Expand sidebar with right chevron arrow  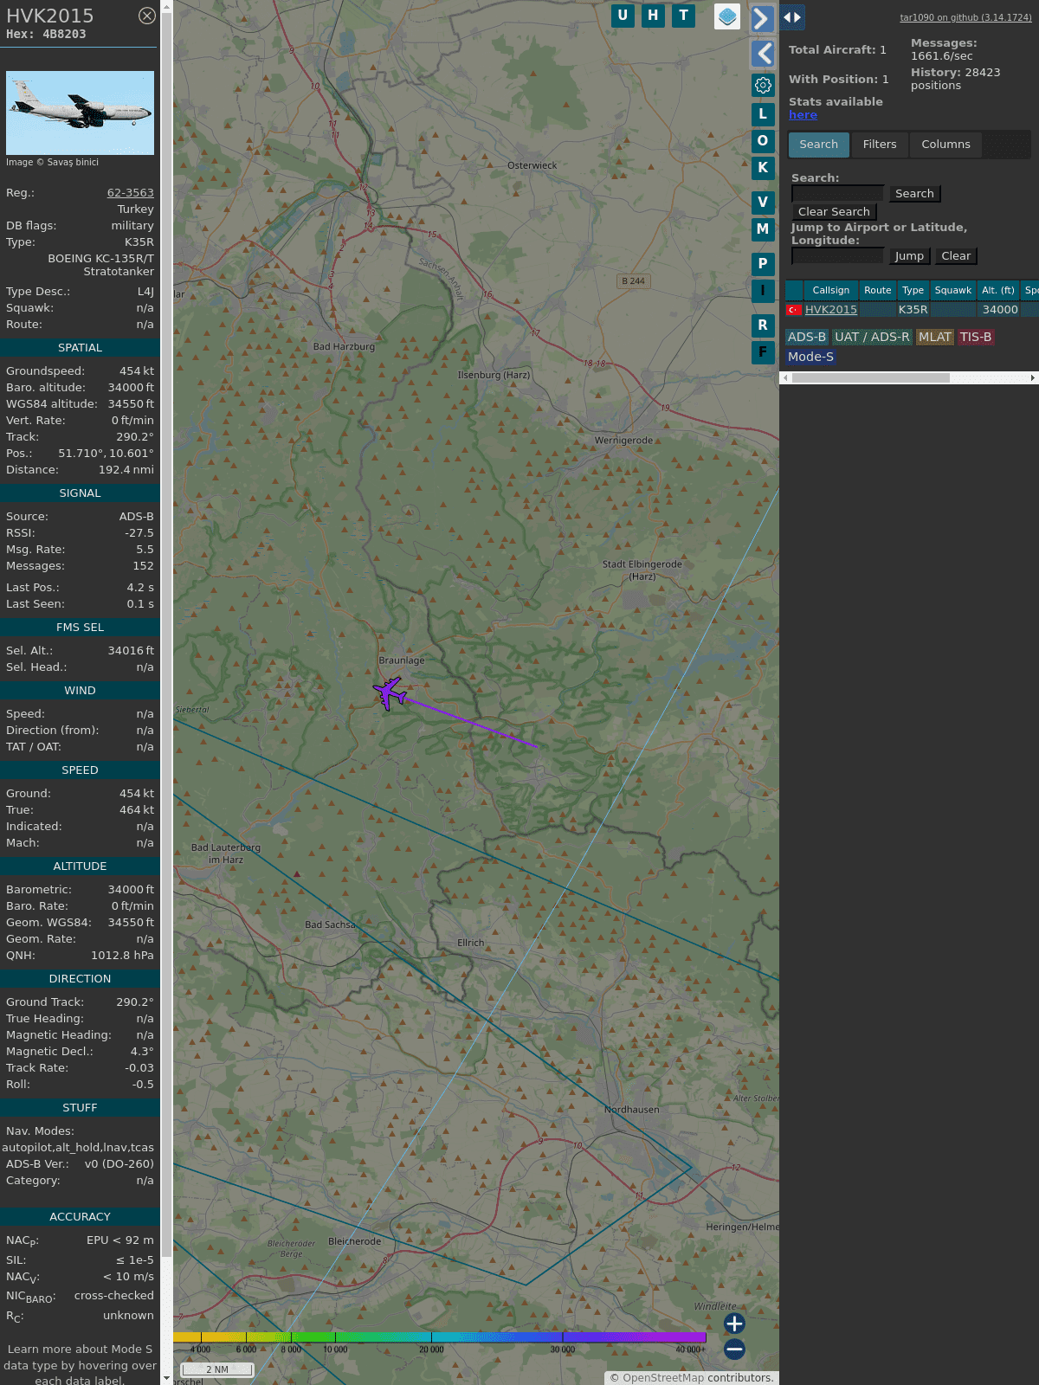click(x=761, y=19)
